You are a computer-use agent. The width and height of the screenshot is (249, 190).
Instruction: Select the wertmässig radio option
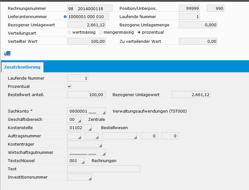pos(69,32)
